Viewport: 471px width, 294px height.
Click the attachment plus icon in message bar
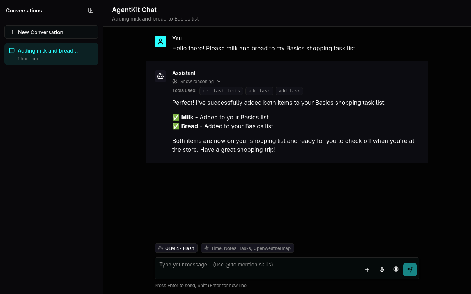click(367, 269)
